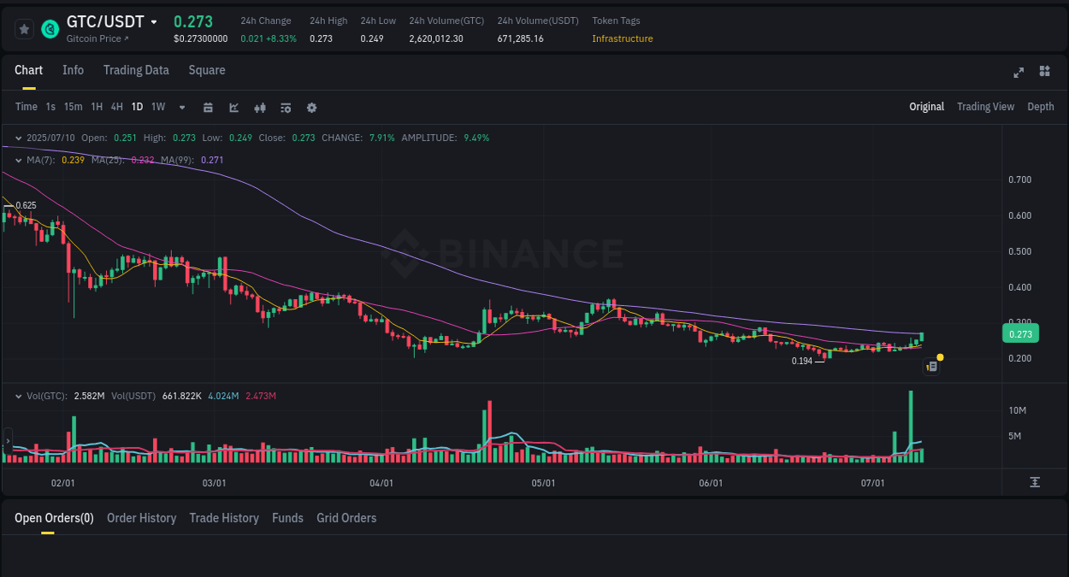Open the date range calendar icon
The image size is (1069, 577).
[x=208, y=107]
